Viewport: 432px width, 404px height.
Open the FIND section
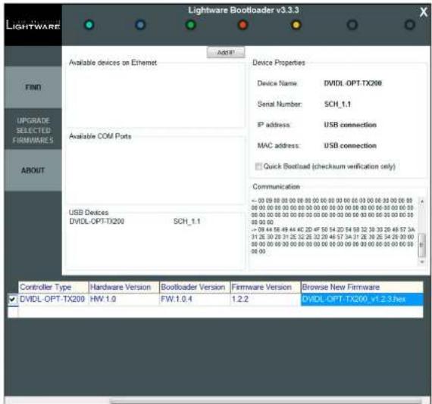point(33,87)
